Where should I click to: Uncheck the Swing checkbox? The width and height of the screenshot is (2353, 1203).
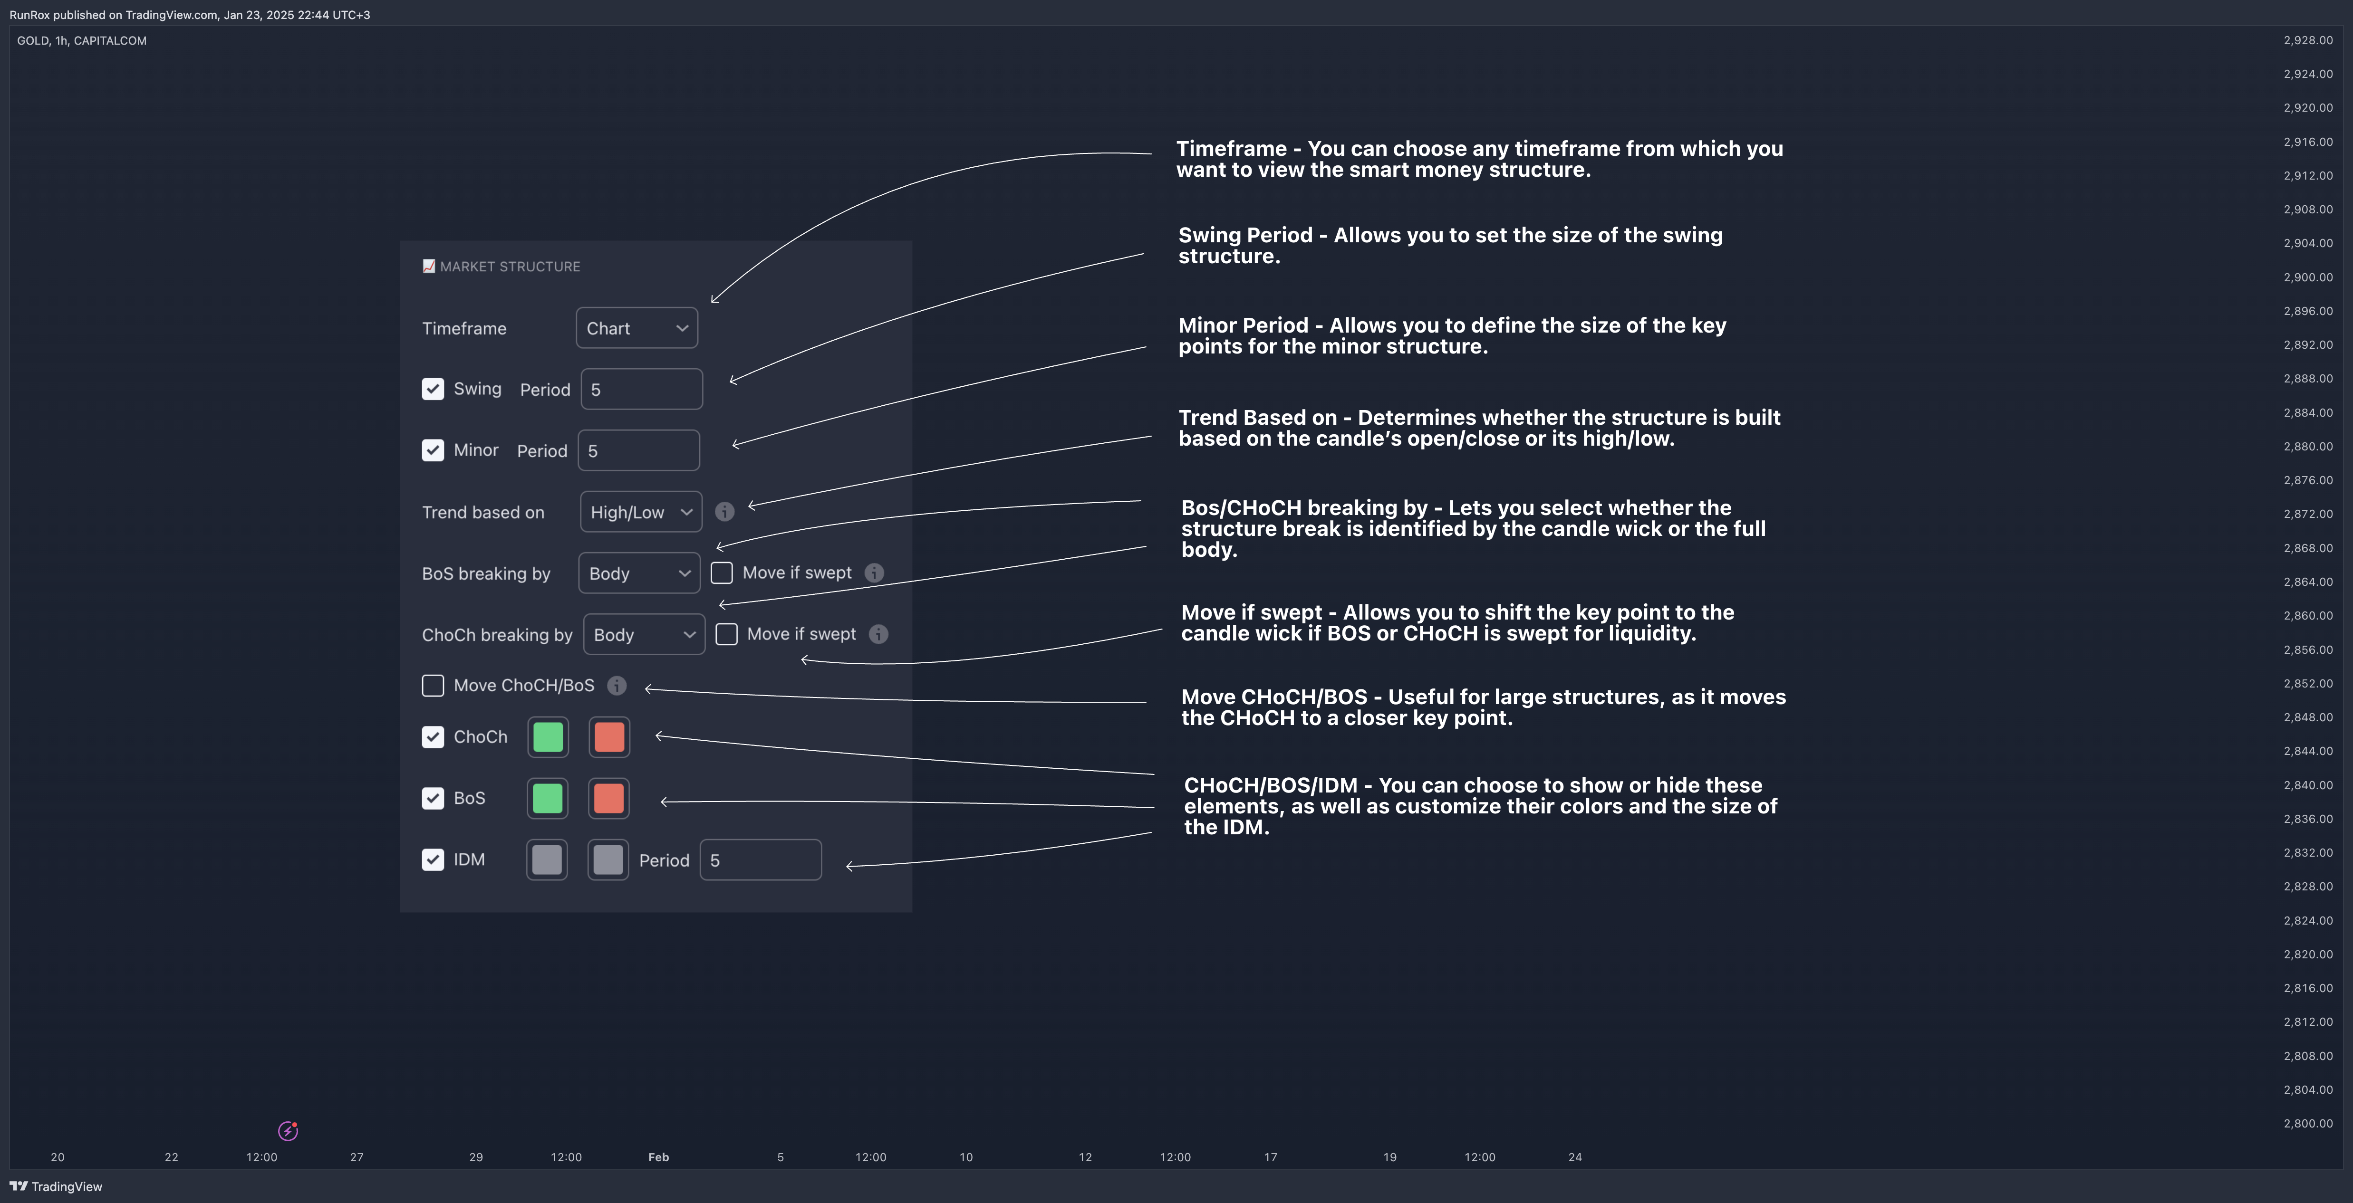coord(433,390)
